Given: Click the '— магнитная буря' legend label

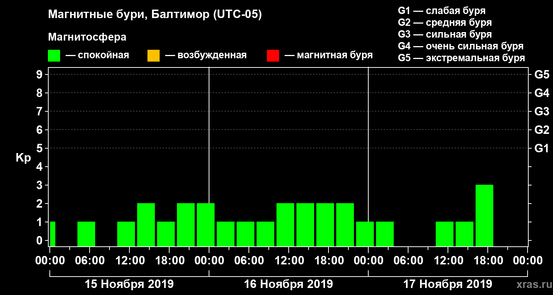Looking at the screenshot, I should click(x=328, y=55).
